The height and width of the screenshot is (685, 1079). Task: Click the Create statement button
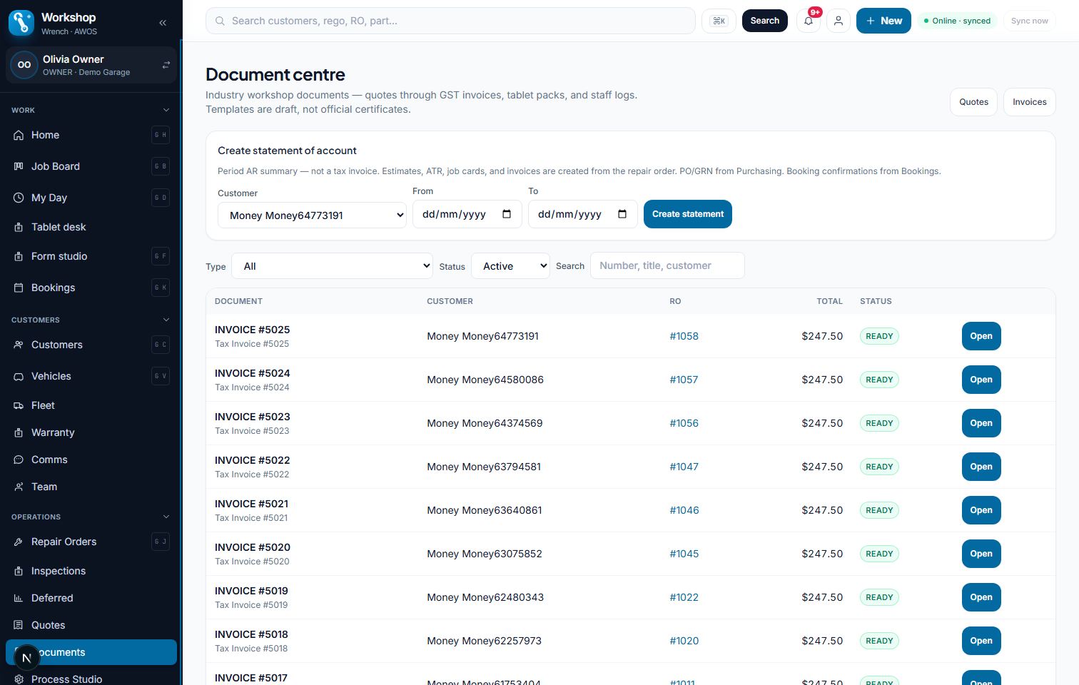[x=688, y=214]
